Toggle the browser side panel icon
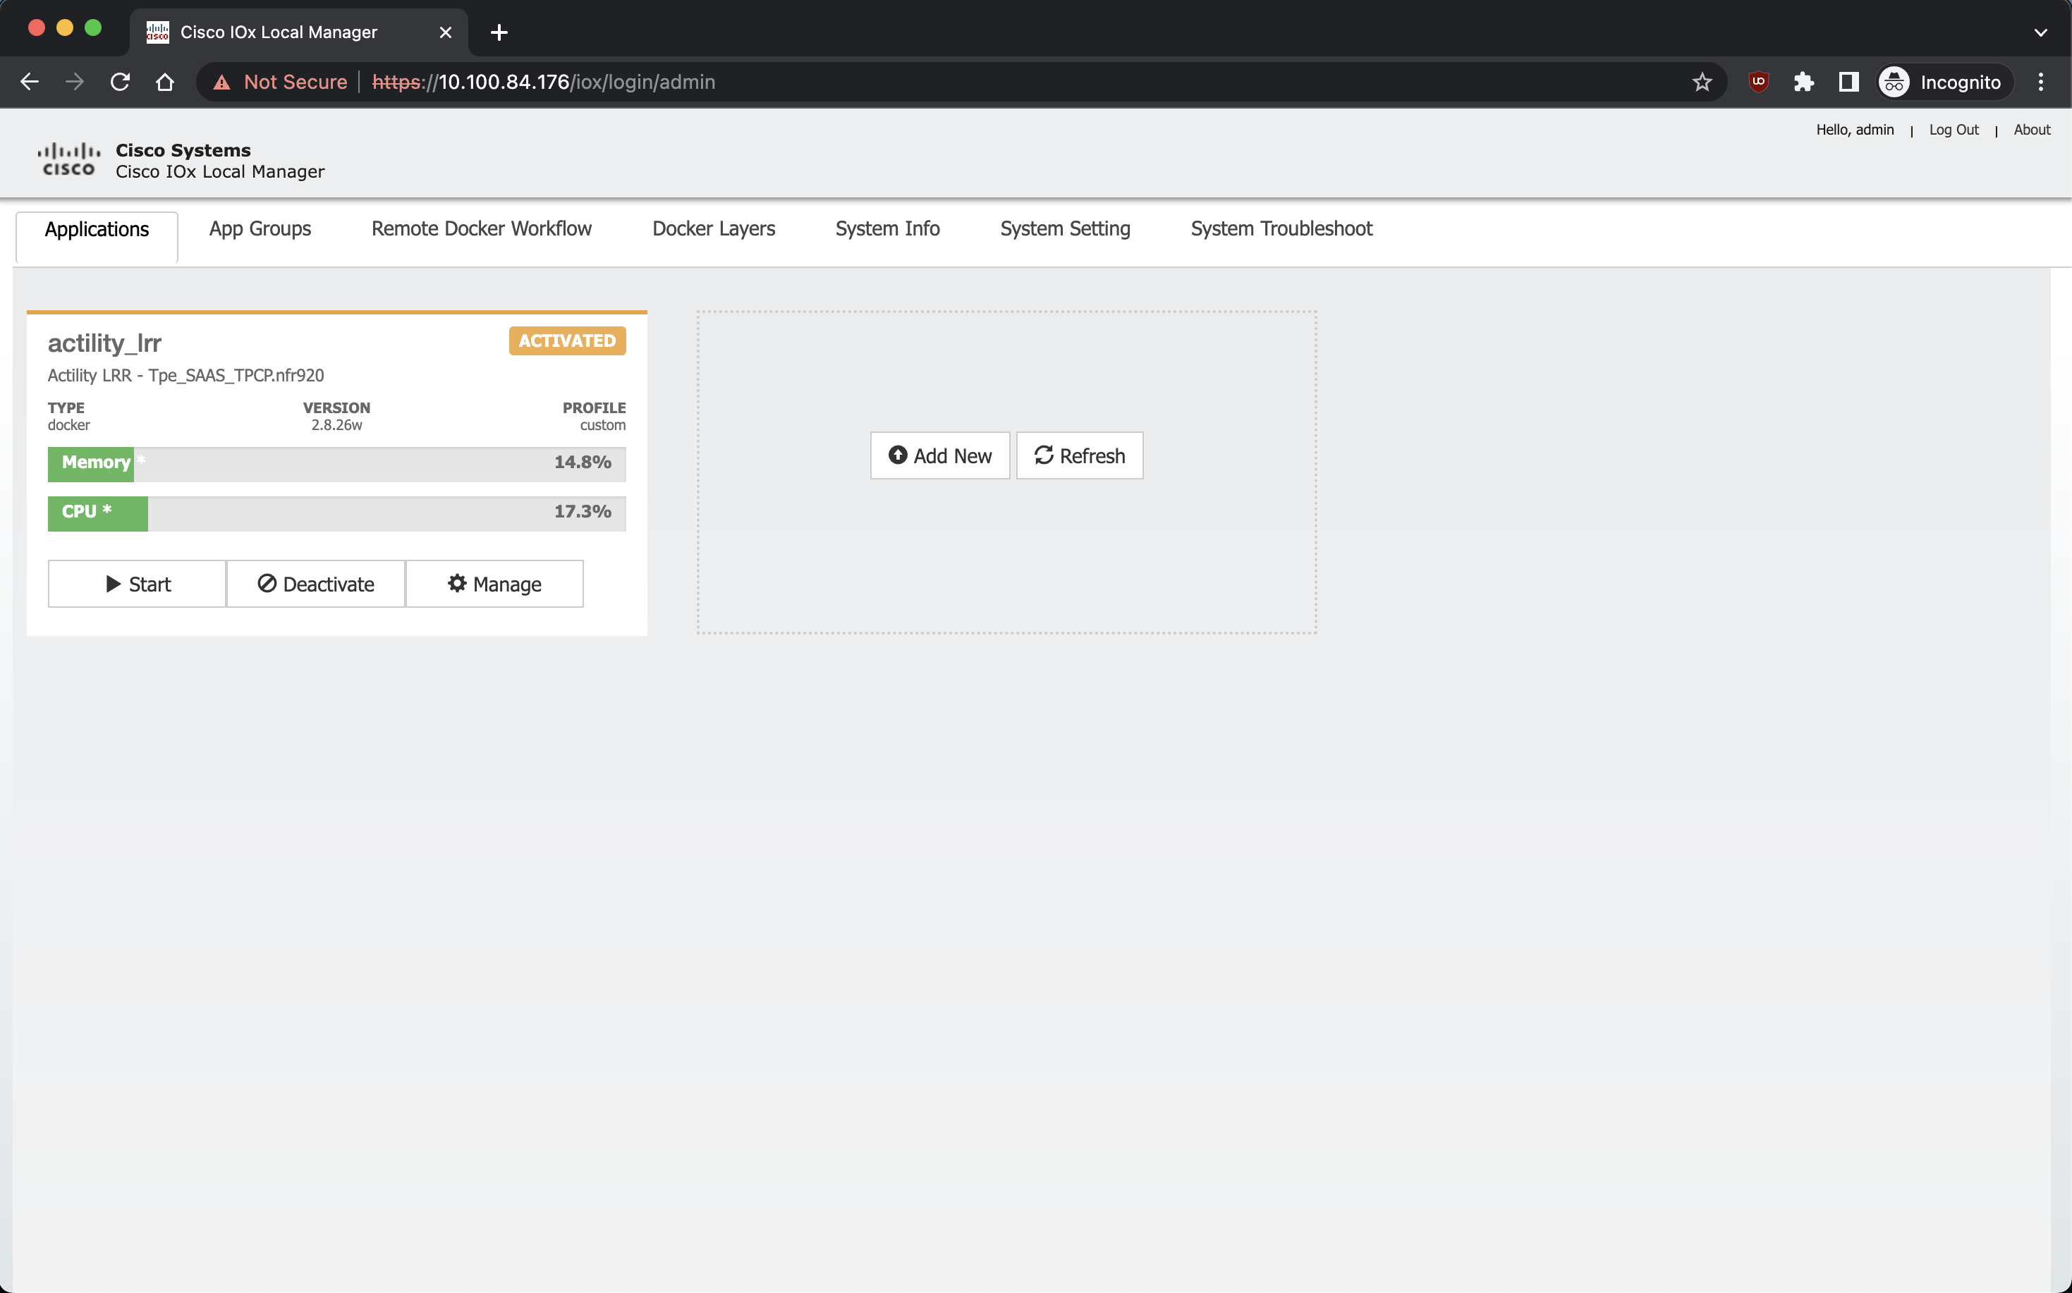 pos(1848,82)
